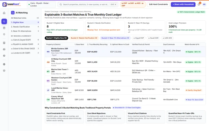Screen dimensions: 209x131
Task: Toggle the Egypt EGP filter chip
Action: pos(138,38)
